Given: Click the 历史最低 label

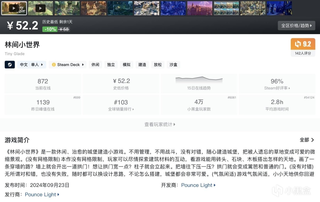Looking at the screenshot, I should [50, 22].
